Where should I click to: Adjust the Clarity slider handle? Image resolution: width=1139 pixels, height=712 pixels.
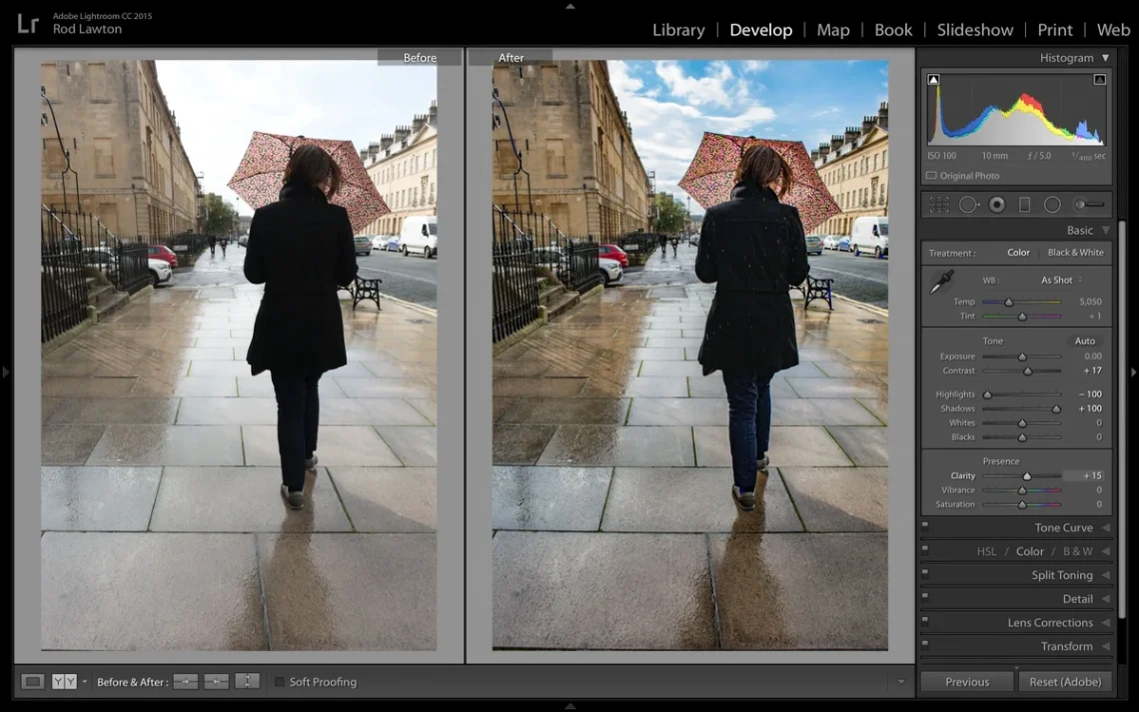[x=1026, y=476]
